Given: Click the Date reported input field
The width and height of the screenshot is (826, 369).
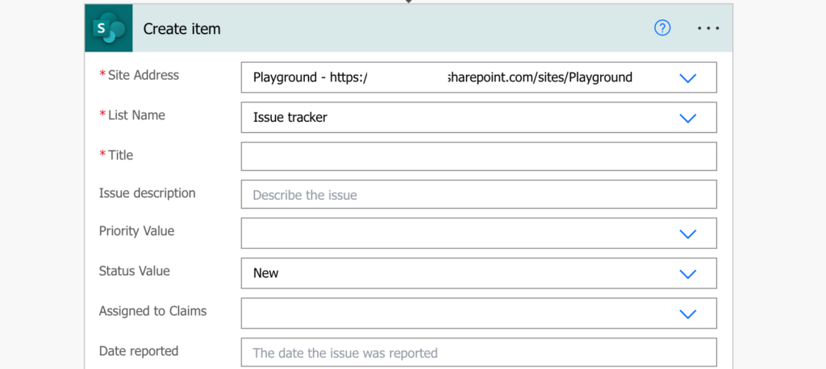Looking at the screenshot, I should coord(479,352).
